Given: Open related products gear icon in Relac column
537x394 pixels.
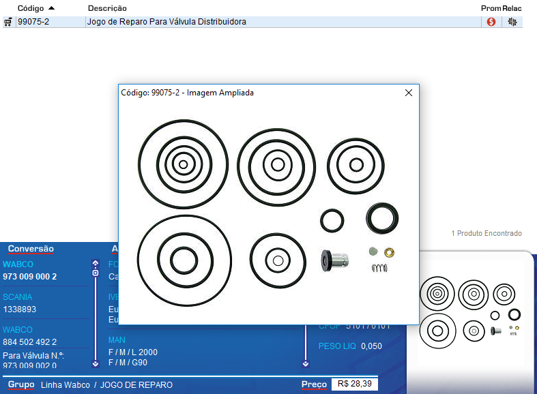Looking at the screenshot, I should coord(512,22).
